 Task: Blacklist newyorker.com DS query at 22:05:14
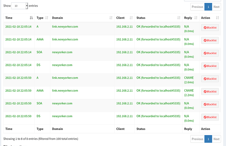pos(210,66)
